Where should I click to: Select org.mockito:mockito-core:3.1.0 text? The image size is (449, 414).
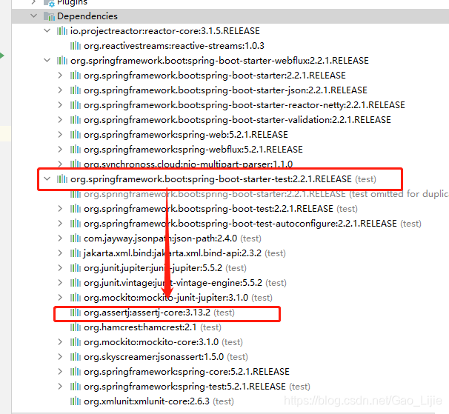click(x=151, y=342)
